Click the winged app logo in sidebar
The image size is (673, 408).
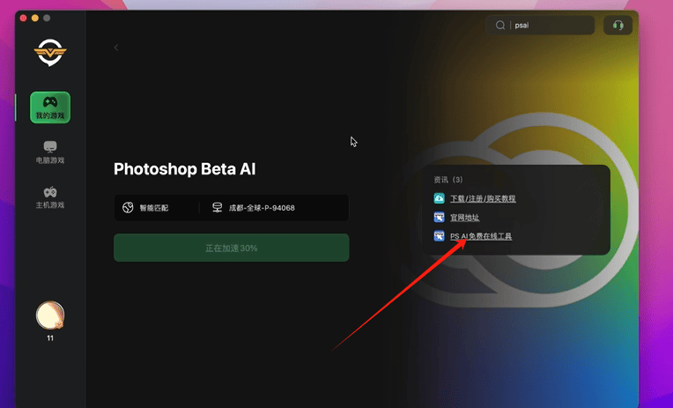click(x=50, y=52)
